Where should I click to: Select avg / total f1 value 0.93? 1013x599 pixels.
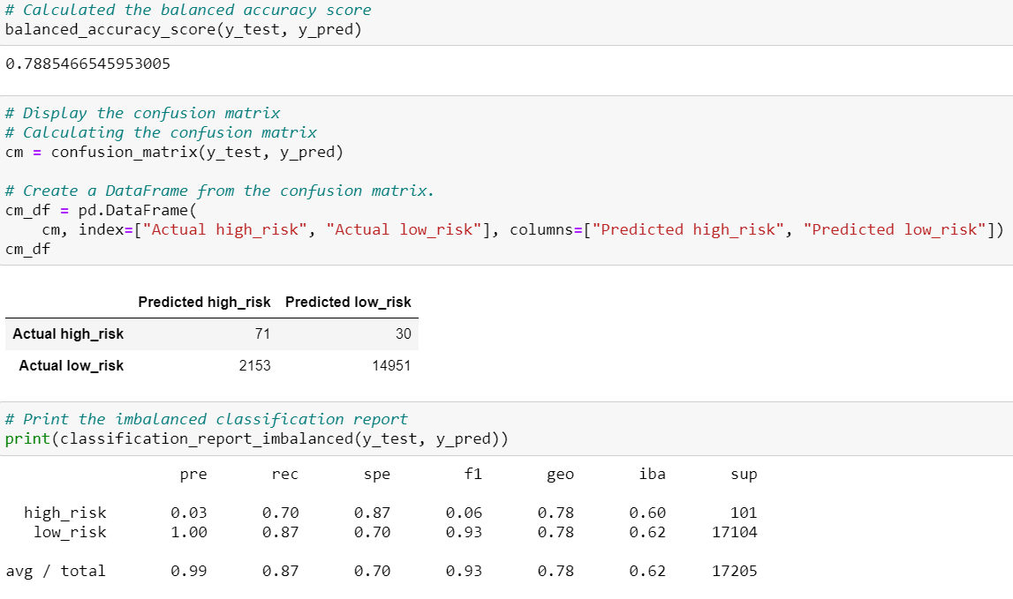[464, 571]
